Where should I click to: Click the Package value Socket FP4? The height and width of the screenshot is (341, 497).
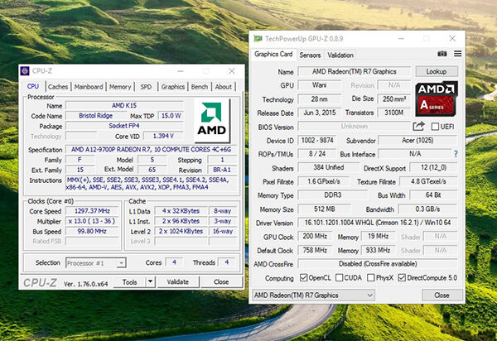pos(124,126)
